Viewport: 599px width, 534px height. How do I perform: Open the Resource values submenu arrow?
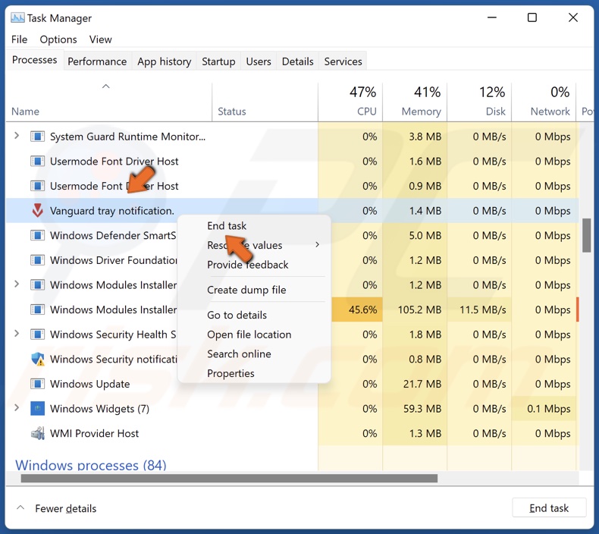point(318,245)
